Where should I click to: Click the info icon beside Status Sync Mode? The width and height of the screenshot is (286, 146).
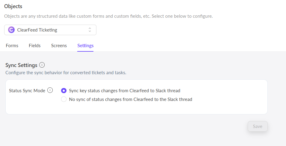[x=50, y=90]
